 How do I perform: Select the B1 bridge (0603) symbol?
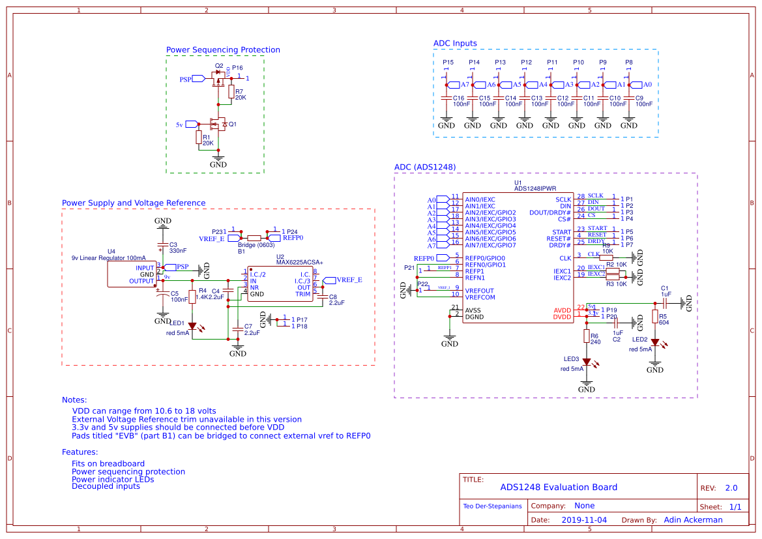point(254,238)
